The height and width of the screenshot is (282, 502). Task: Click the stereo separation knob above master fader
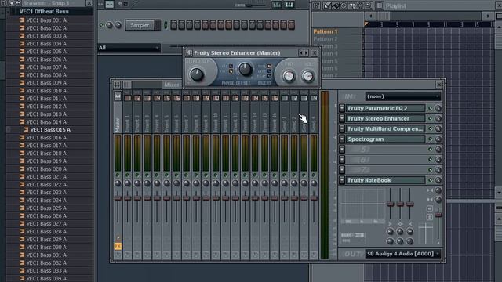[438, 200]
